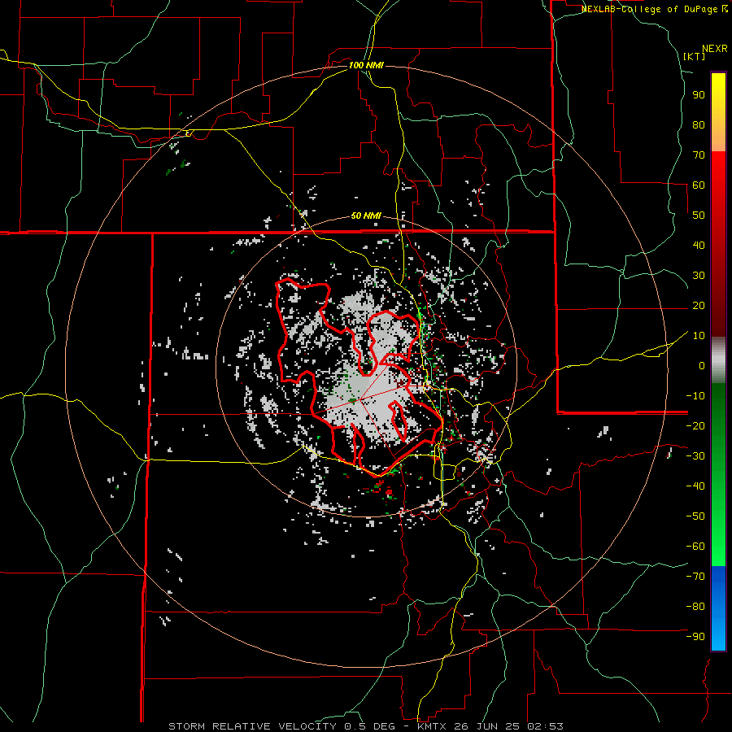
Task: Click the 0 scale value
Action: click(702, 365)
